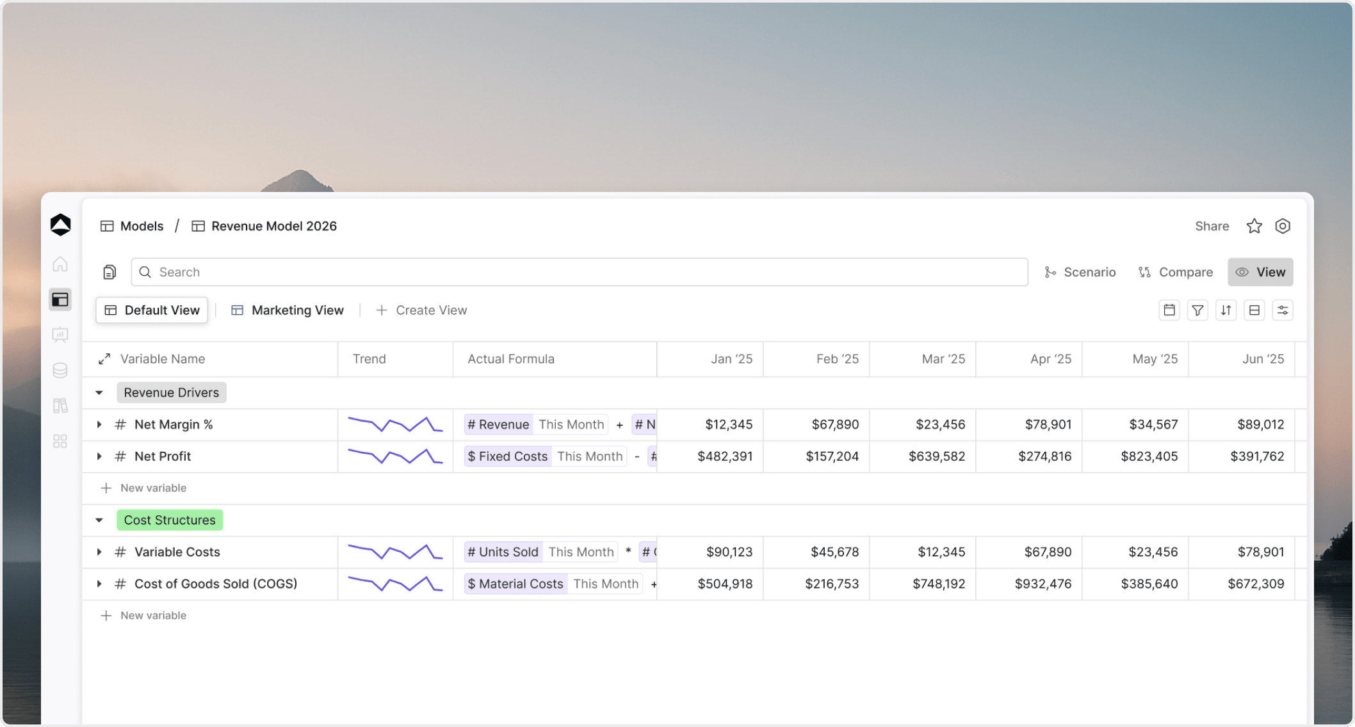This screenshot has height=727, width=1355.
Task: Click the row layout icon
Action: tap(1254, 310)
